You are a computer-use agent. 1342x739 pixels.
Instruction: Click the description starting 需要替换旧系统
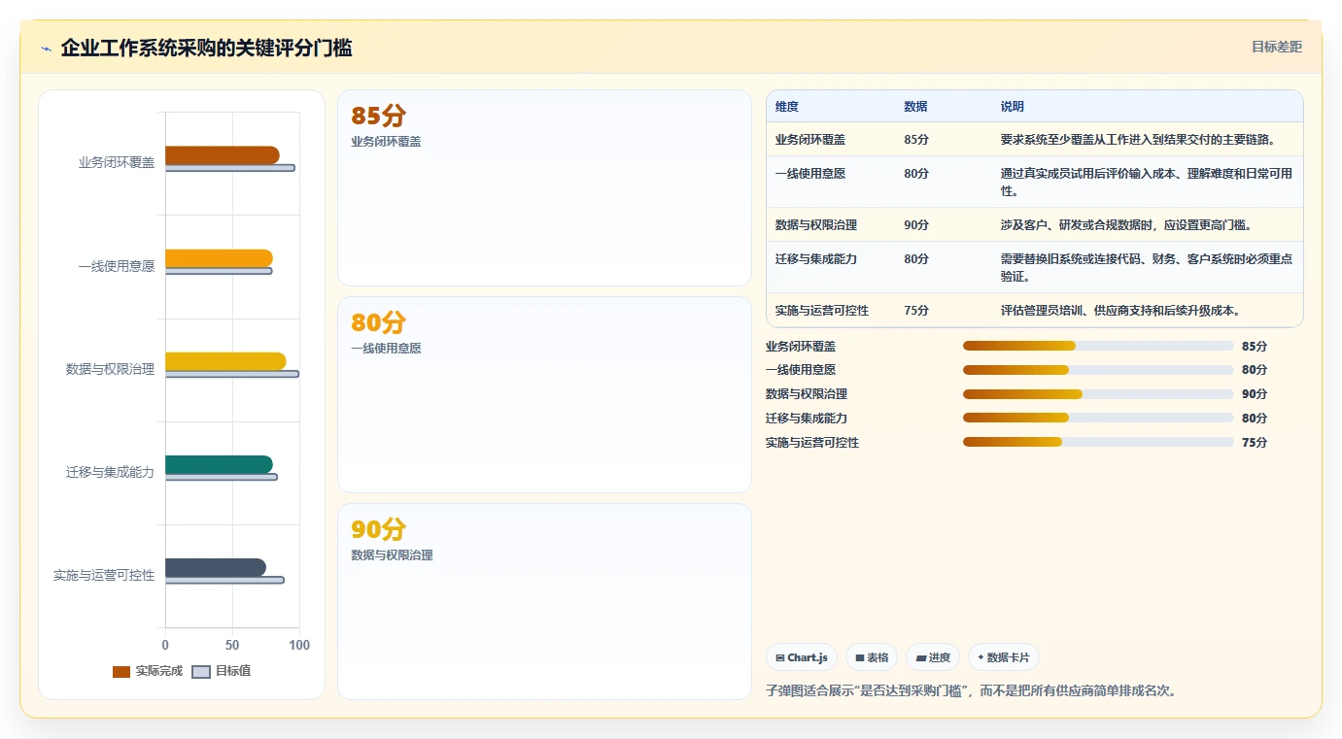pos(1147,268)
